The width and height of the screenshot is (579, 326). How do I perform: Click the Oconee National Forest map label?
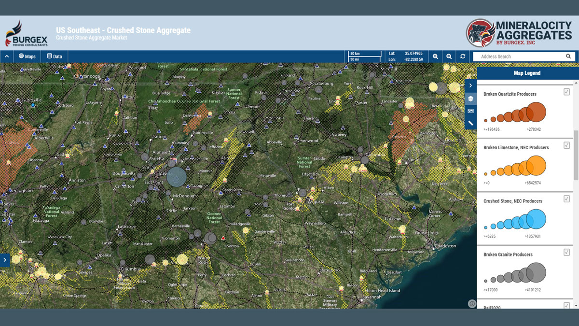pyautogui.click(x=214, y=217)
